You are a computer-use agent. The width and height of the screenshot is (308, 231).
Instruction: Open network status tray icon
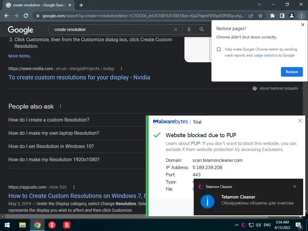[251, 225]
